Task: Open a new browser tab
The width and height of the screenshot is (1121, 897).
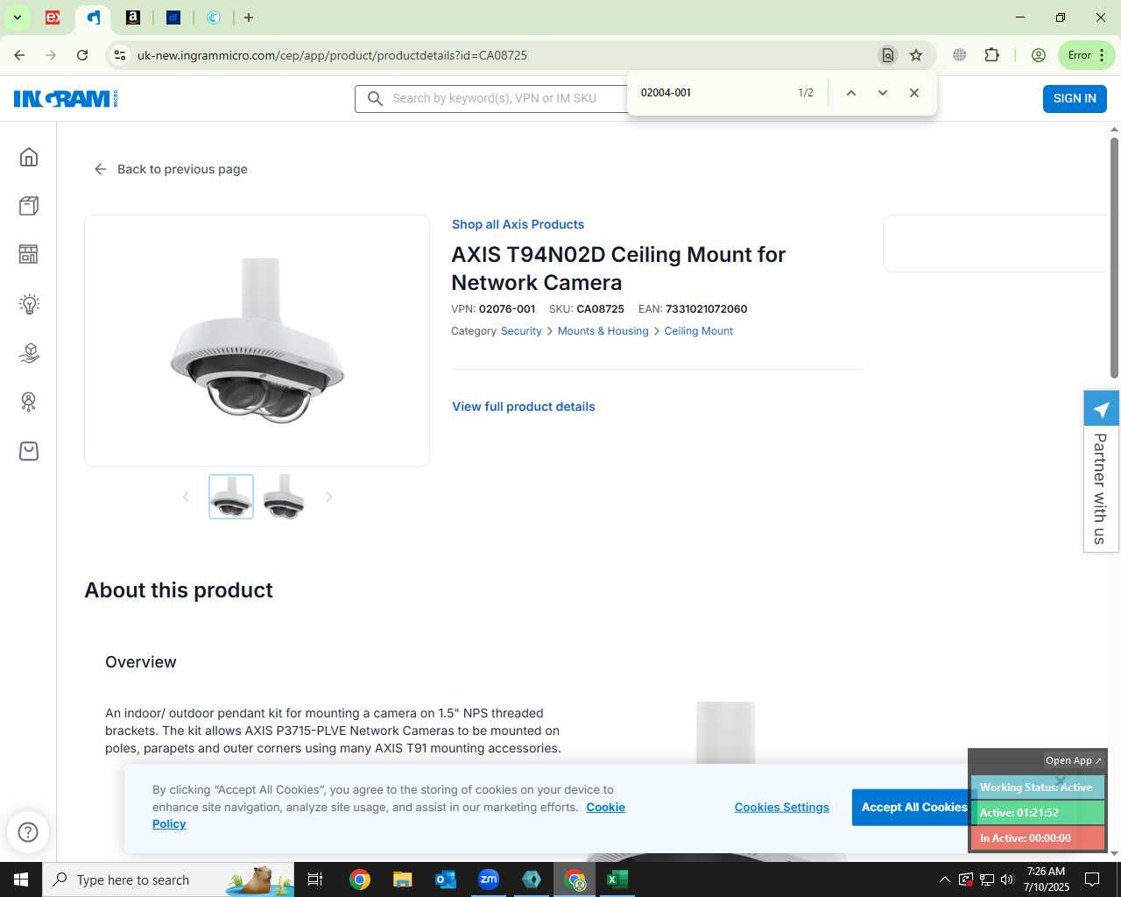Action: [x=249, y=18]
